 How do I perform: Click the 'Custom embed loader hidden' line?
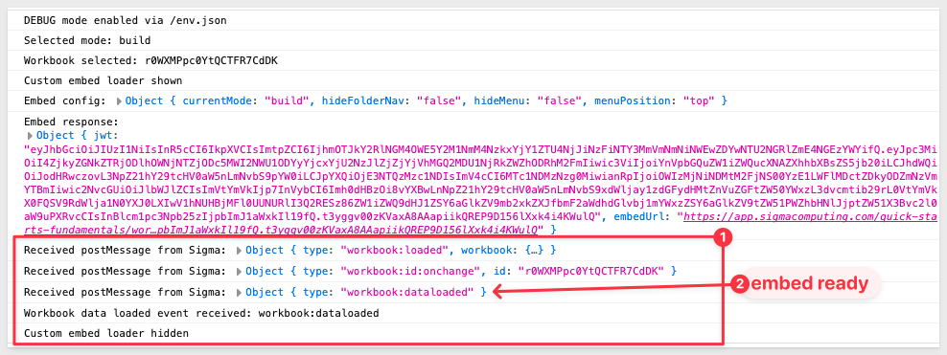coord(105,333)
